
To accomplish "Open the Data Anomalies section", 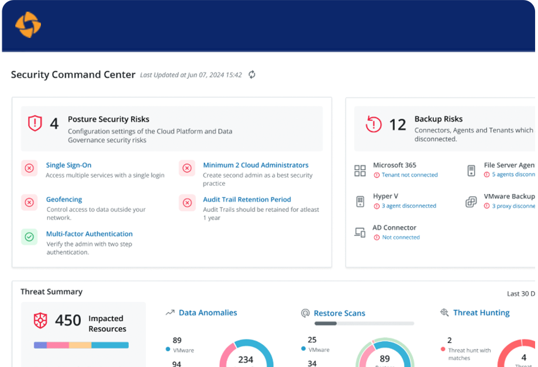I will point(208,313).
